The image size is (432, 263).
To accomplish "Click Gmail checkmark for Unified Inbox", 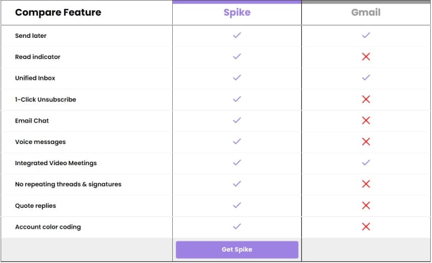I will pyautogui.click(x=366, y=78).
